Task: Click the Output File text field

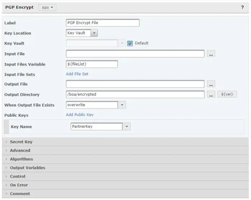Action: 135,84
